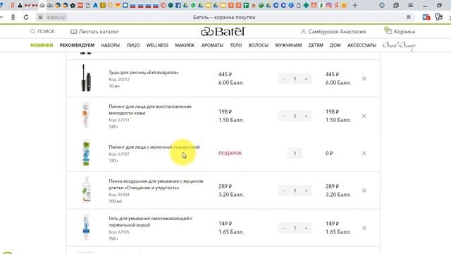Open the АКСЕССУАРЫ menu section
Viewport: 451px width, 254px height.
tap(362, 45)
